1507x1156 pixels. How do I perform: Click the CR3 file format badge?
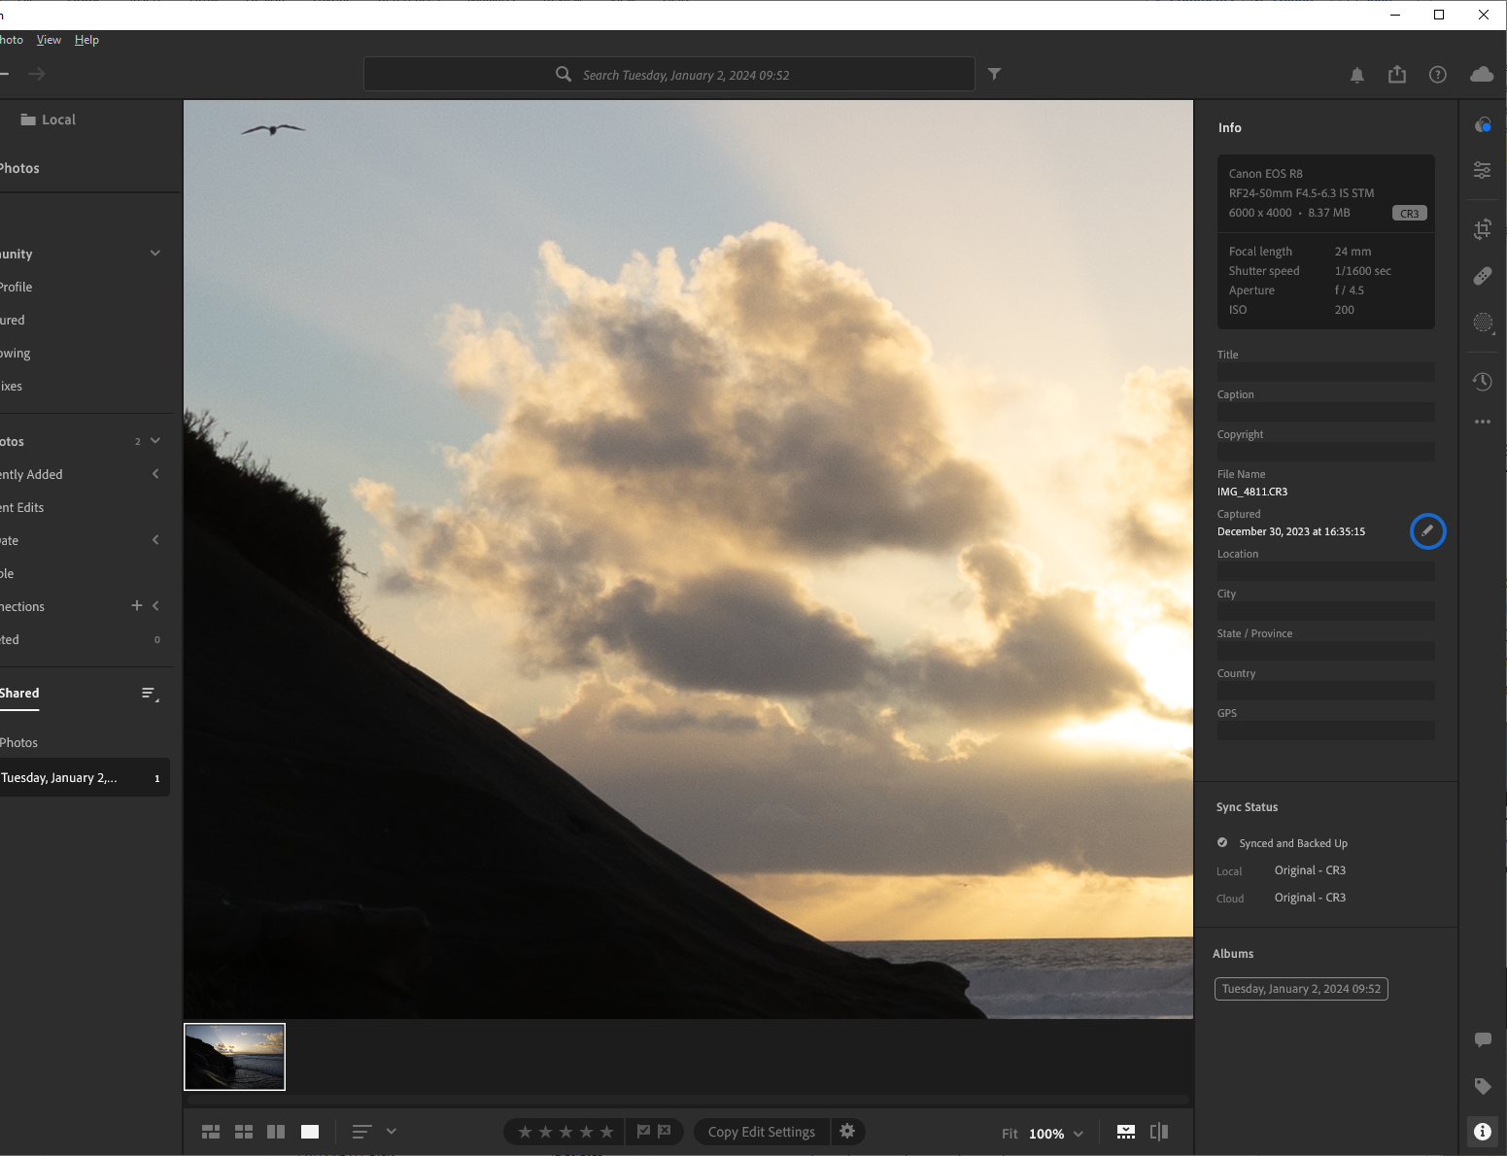pyautogui.click(x=1409, y=213)
